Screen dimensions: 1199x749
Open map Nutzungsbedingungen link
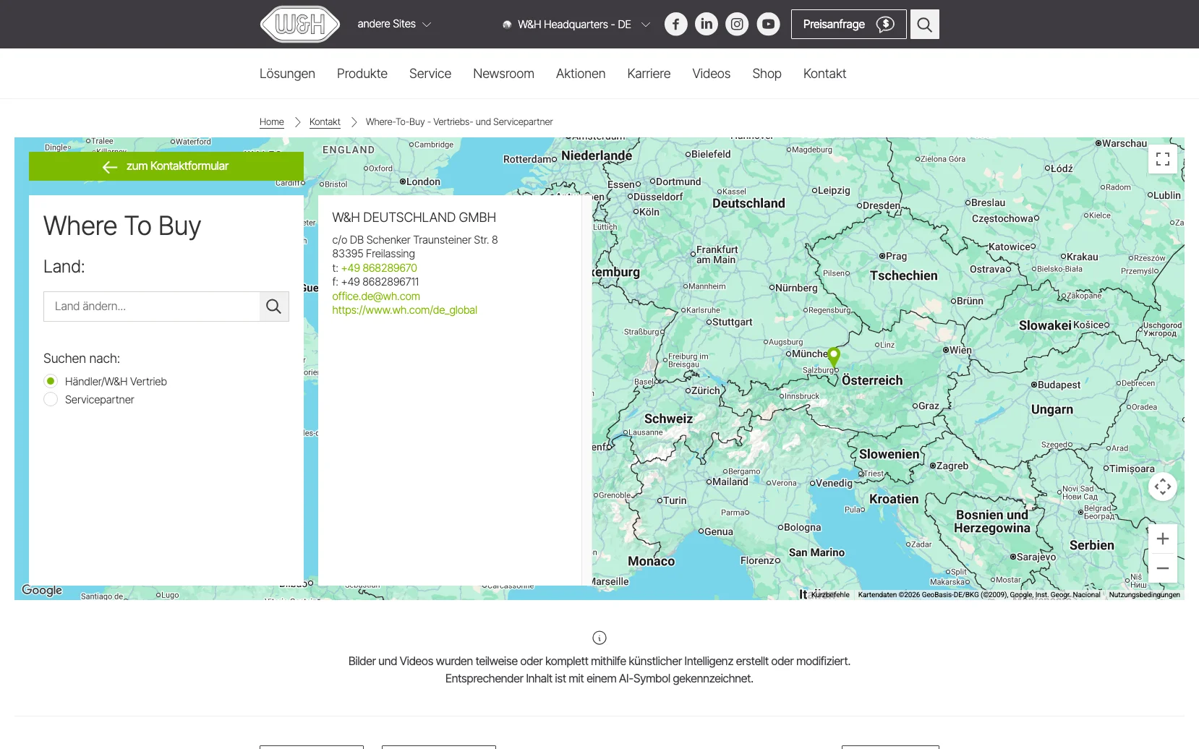point(1145,595)
